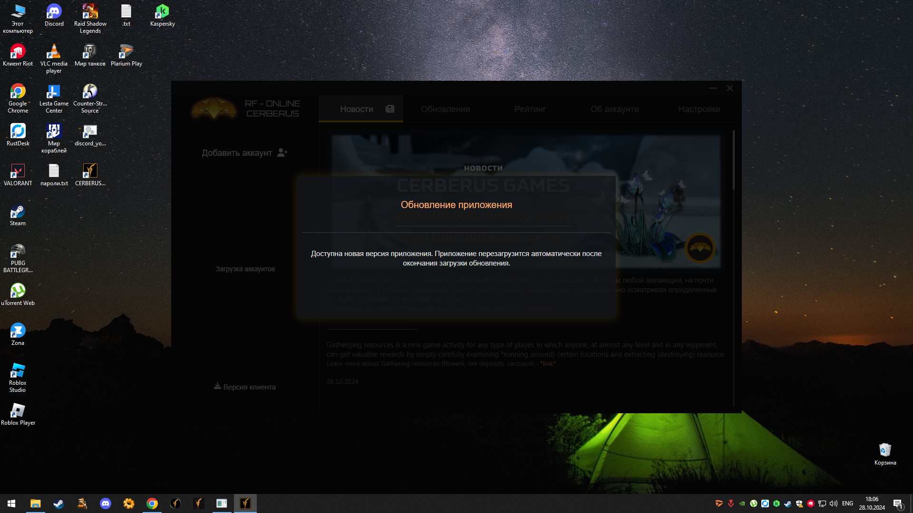
Task: Select the Мир кораблей desktop icon
Action: pyautogui.click(x=54, y=139)
